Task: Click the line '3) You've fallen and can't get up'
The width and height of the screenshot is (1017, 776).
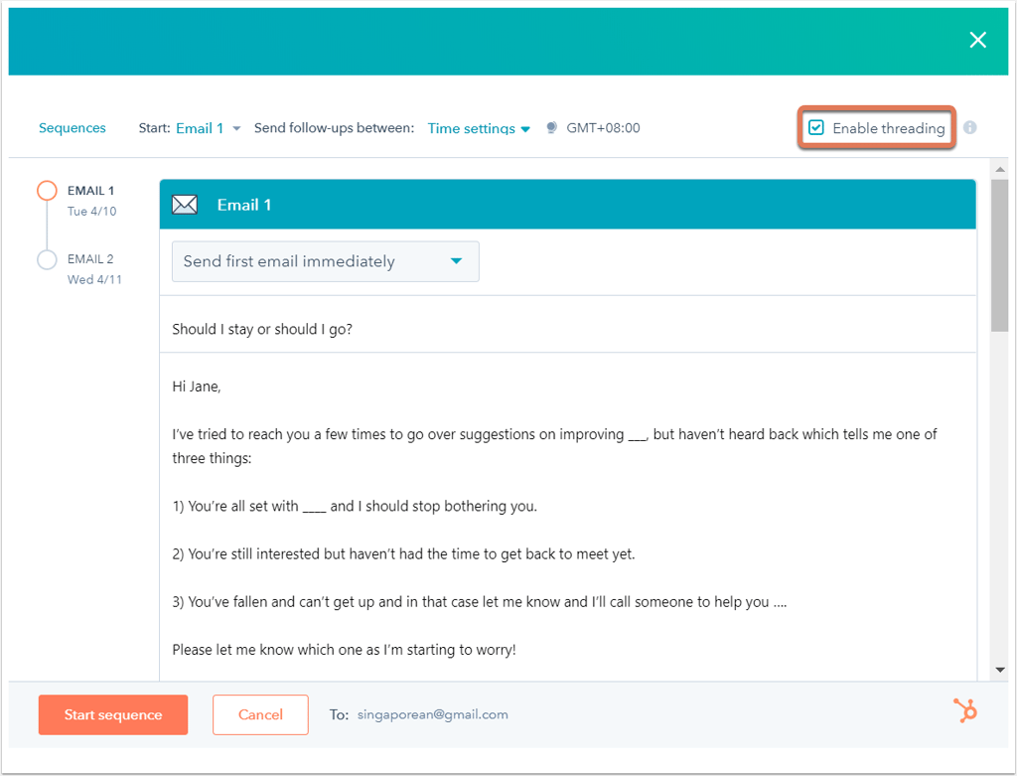Action: [480, 602]
